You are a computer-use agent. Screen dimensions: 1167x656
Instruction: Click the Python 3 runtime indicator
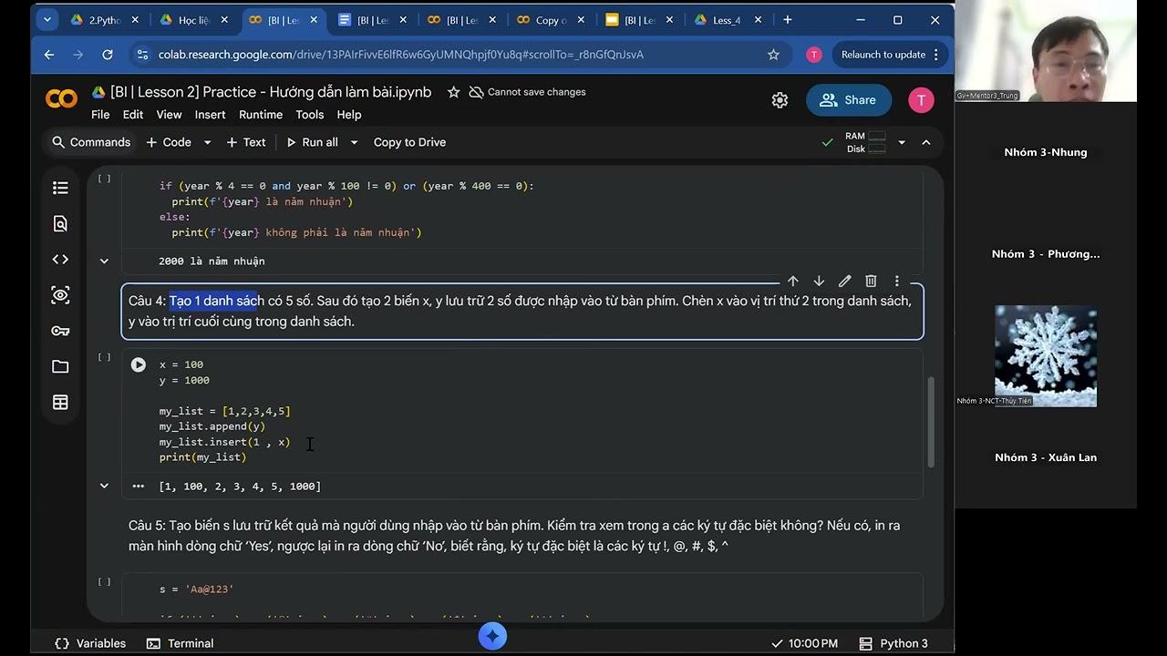(x=893, y=643)
